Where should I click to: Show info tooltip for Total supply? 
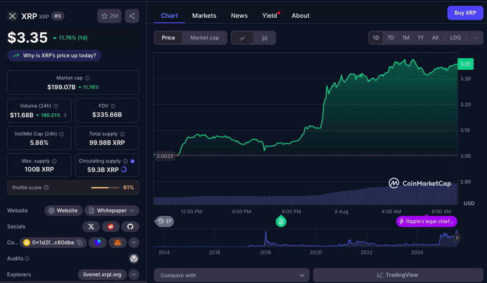[x=122, y=134]
